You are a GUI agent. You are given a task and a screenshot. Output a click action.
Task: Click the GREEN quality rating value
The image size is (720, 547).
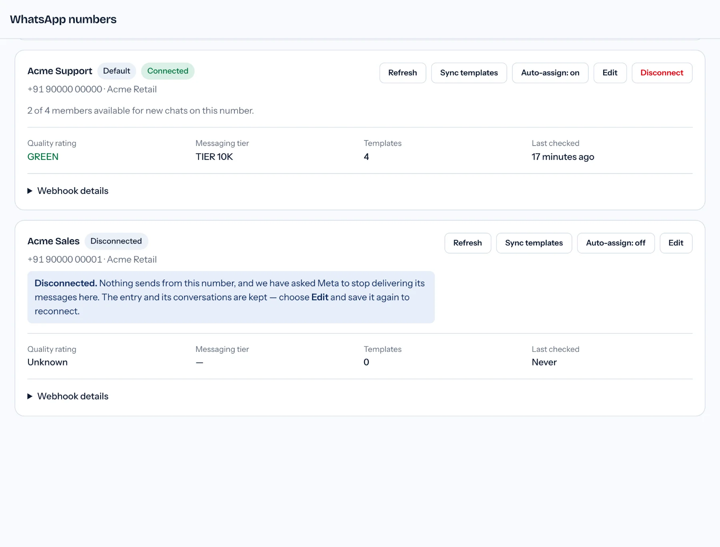pyautogui.click(x=43, y=157)
